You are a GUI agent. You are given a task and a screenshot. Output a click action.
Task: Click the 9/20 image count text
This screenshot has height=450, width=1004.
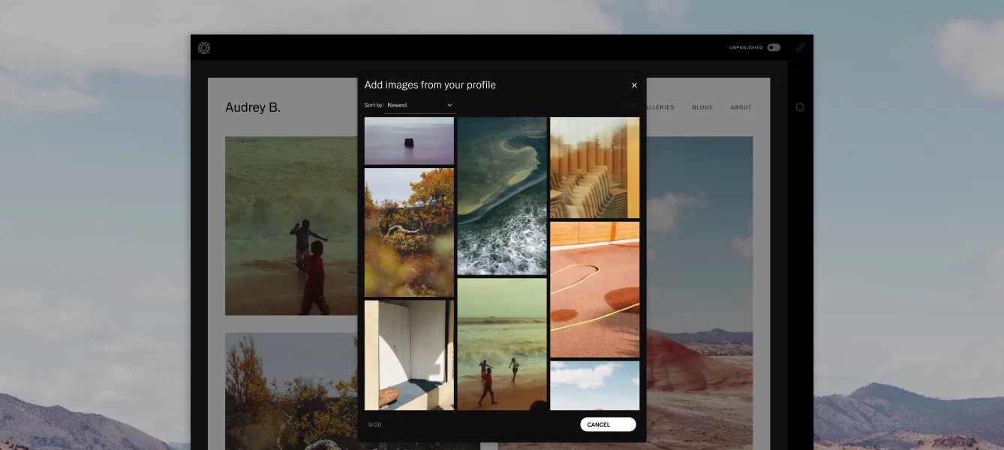pos(374,425)
